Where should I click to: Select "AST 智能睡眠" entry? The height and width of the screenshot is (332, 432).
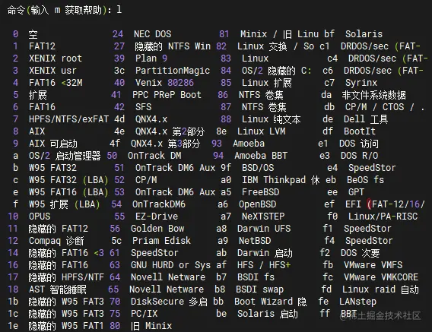[58, 289]
